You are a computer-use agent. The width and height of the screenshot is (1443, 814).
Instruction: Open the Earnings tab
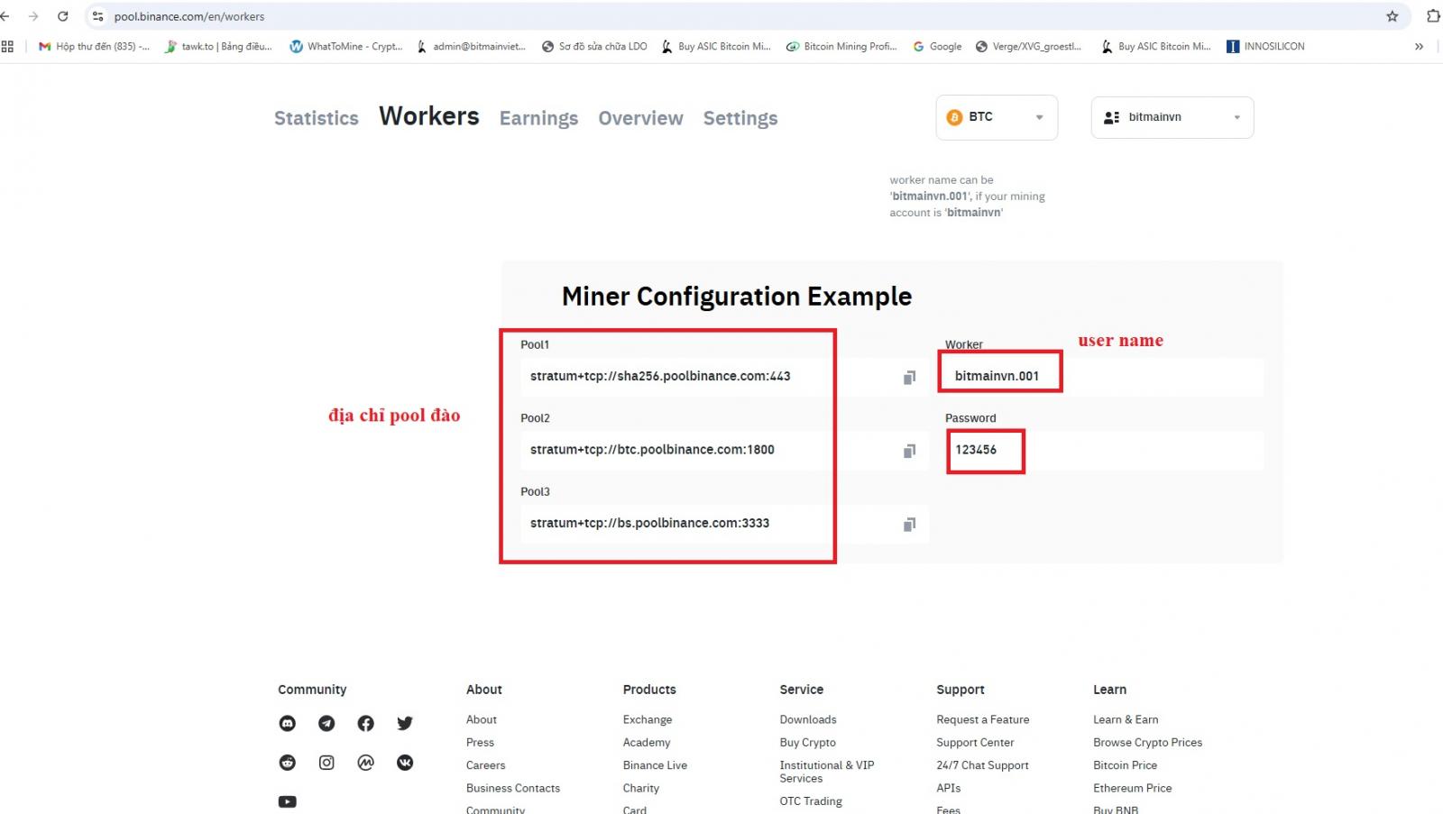538,118
